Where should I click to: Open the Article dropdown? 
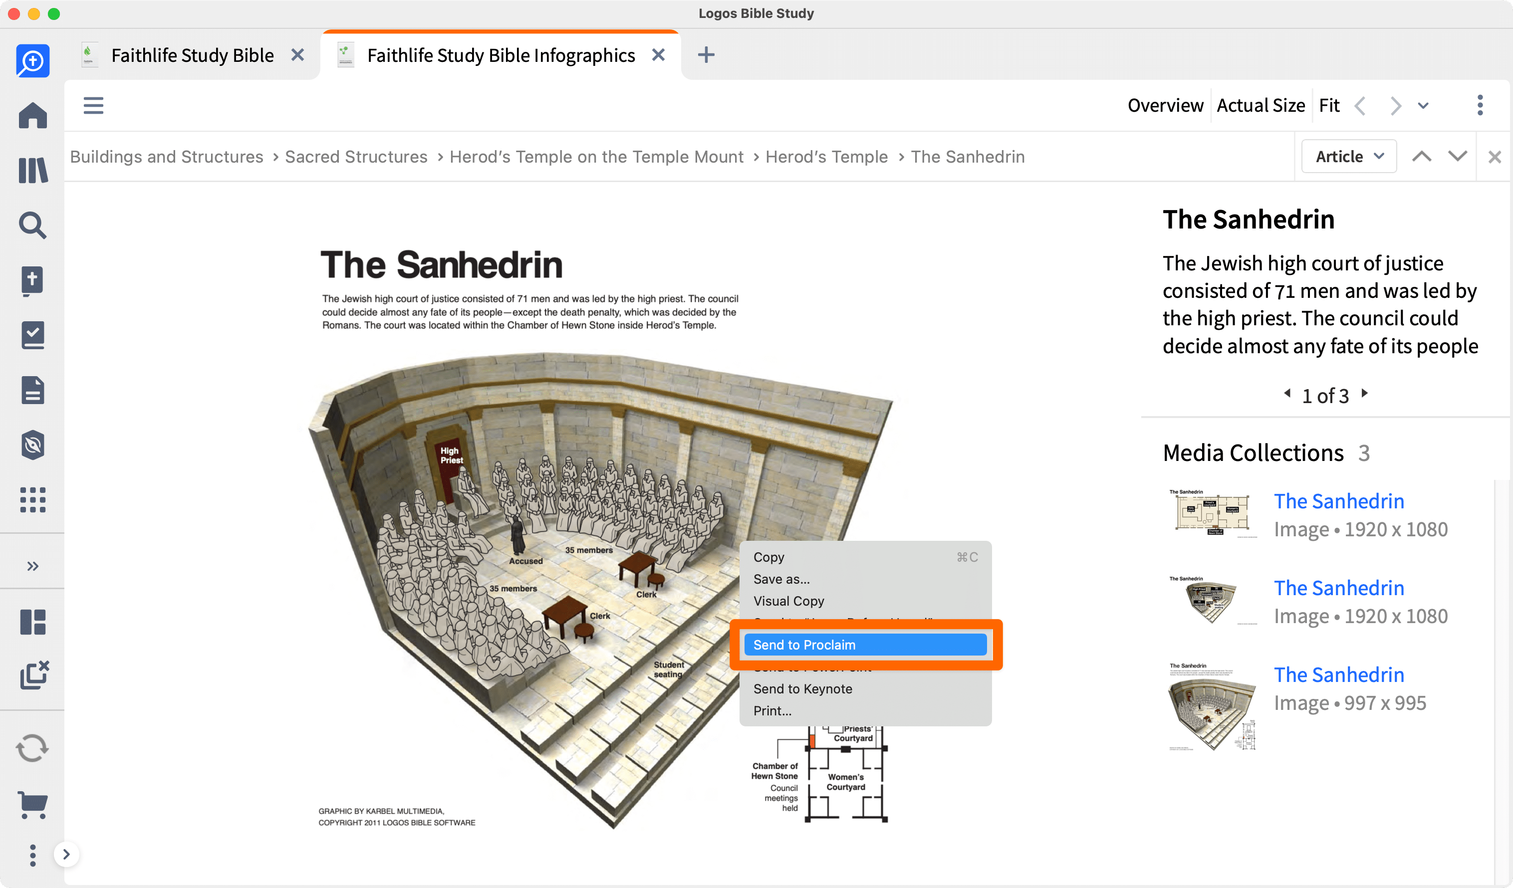(1348, 157)
